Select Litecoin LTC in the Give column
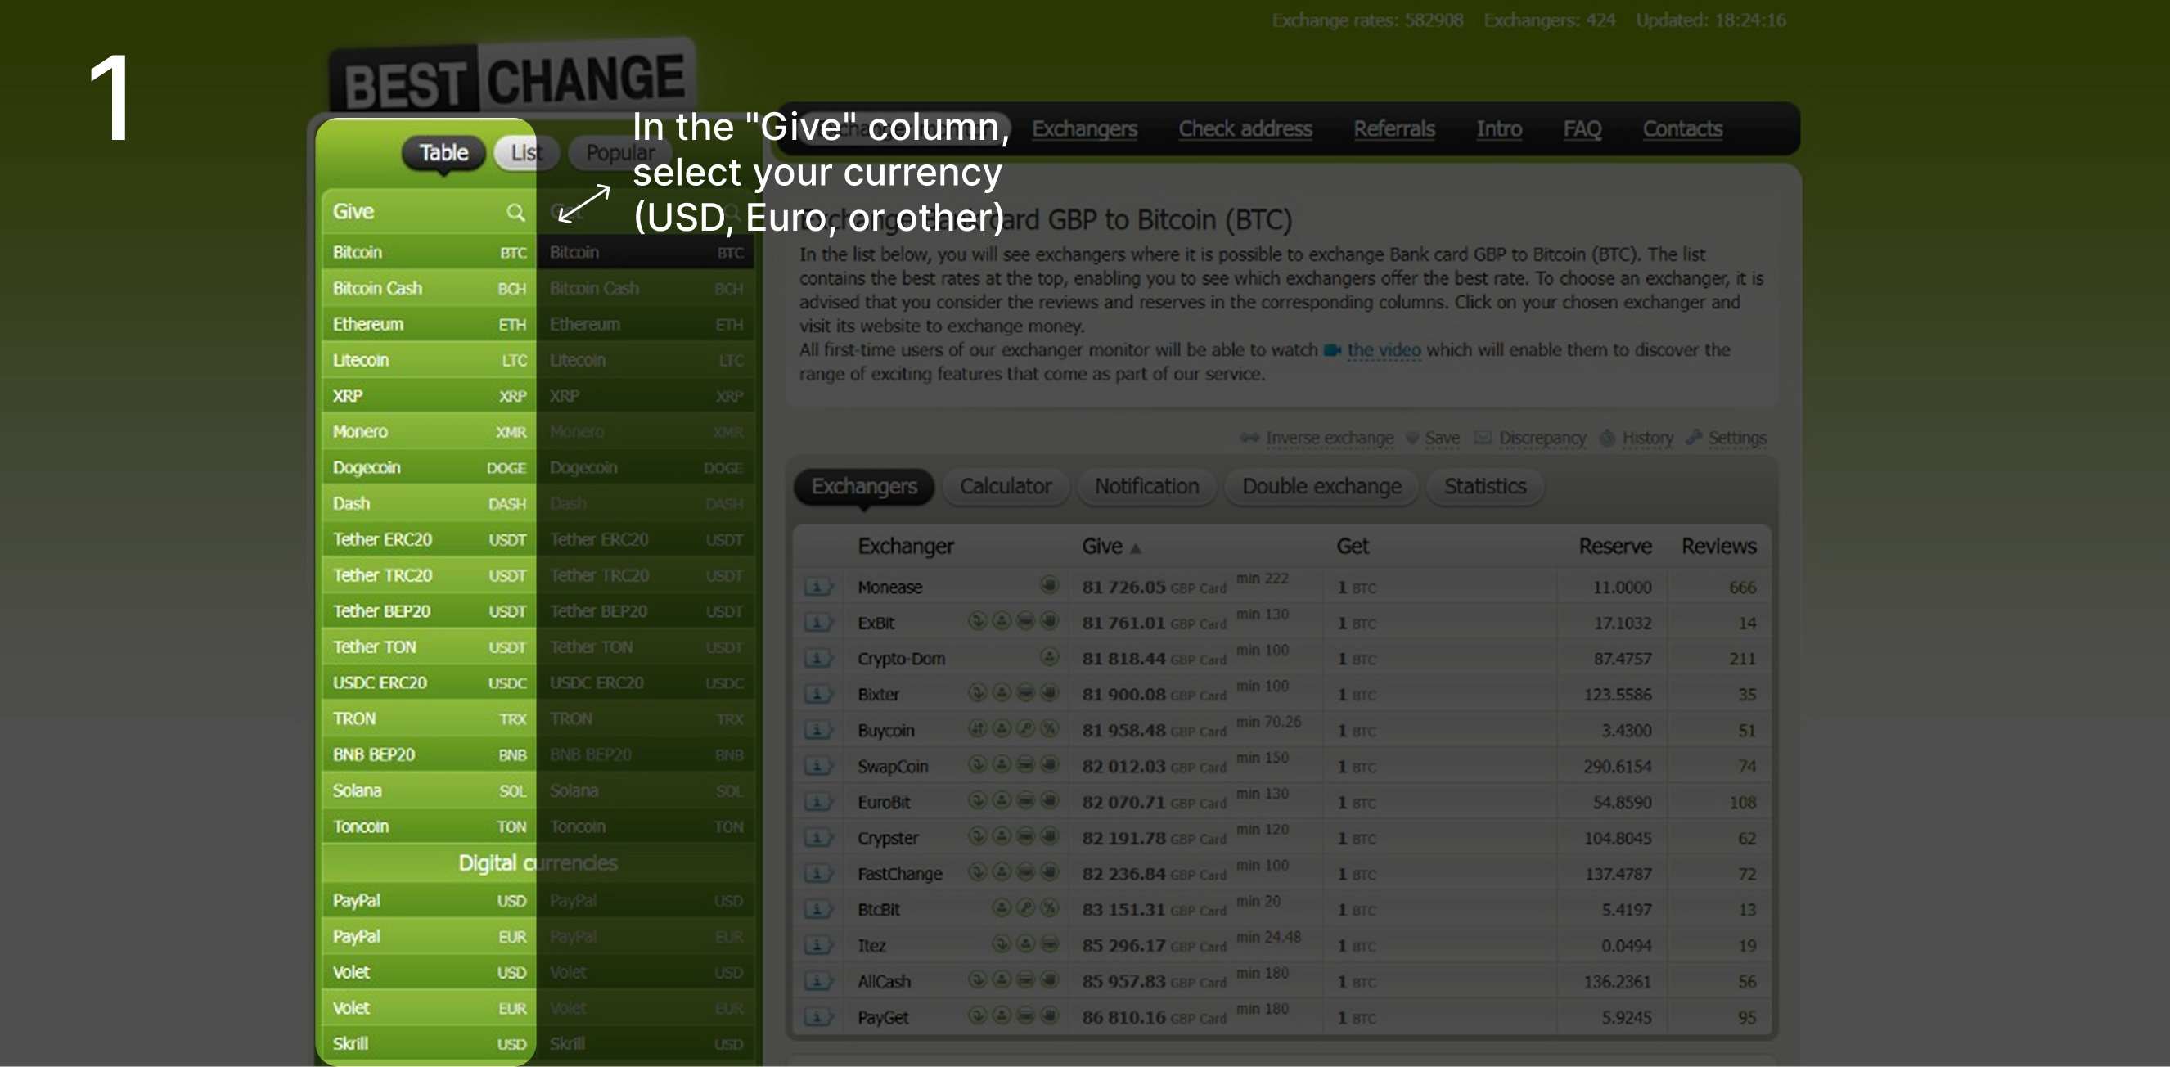Image resolution: width=2170 pixels, height=1067 pixels. (x=429, y=360)
